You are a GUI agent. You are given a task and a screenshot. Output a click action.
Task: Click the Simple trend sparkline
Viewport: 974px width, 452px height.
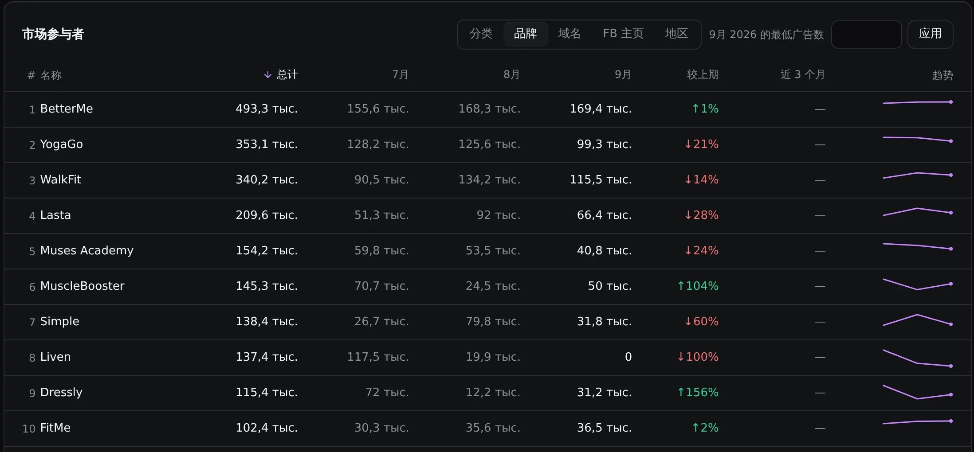click(918, 320)
